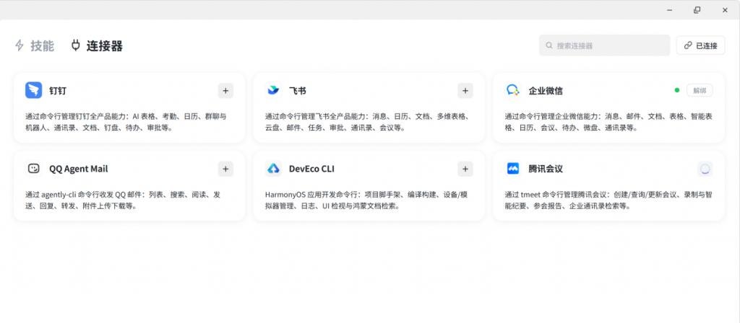This screenshot has width=740, height=323.
Task: Click the lightning bolt icon beside 技能
Action: (20, 45)
